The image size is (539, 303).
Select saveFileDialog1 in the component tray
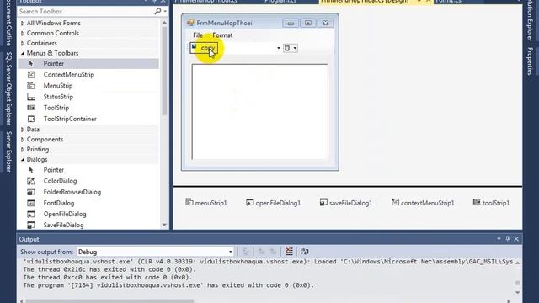[346, 203]
